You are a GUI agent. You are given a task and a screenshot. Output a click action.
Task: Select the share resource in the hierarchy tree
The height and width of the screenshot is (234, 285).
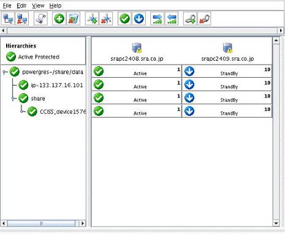click(38, 99)
